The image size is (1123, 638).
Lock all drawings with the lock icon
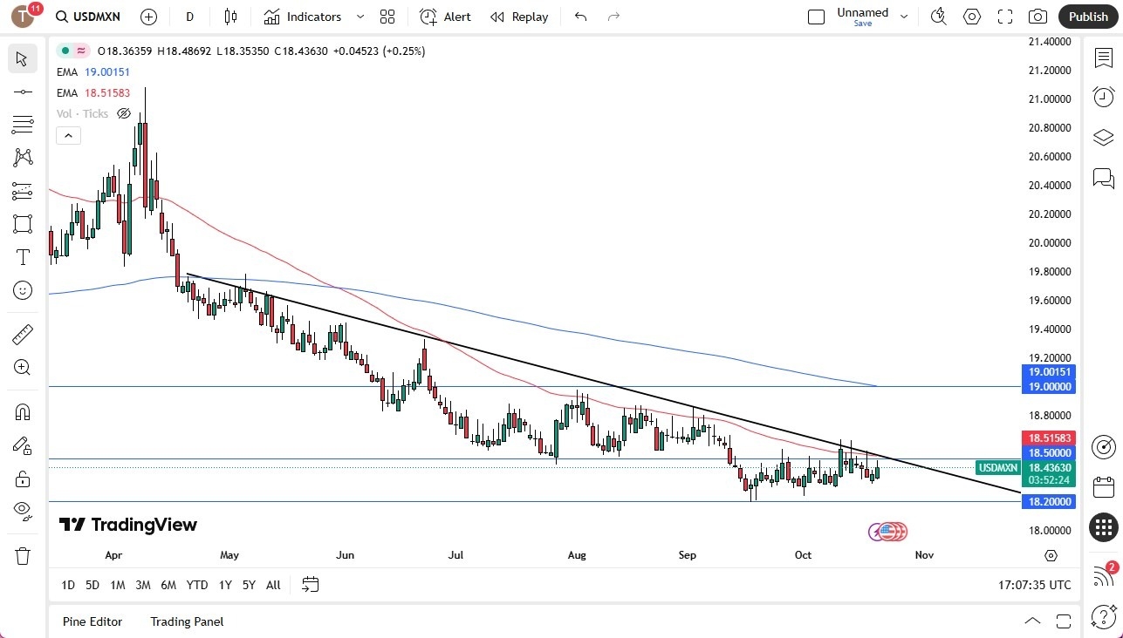coord(23,478)
